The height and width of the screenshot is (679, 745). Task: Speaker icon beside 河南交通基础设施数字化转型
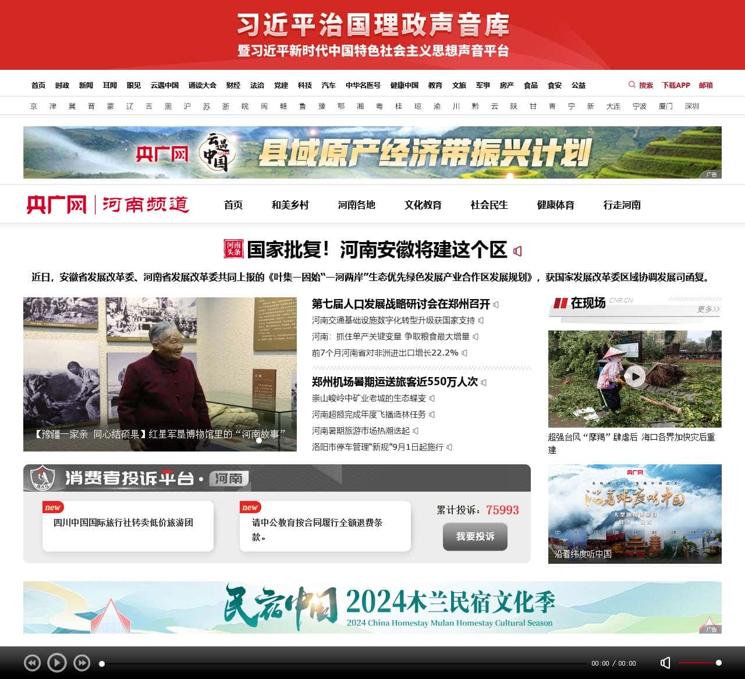pyautogui.click(x=481, y=320)
